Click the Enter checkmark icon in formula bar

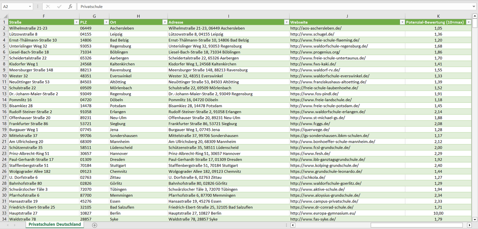[x=59, y=7]
